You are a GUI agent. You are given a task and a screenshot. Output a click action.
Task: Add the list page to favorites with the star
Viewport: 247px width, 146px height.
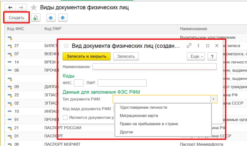[x=34, y=8]
